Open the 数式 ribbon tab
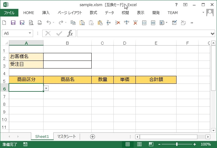 (93, 13)
